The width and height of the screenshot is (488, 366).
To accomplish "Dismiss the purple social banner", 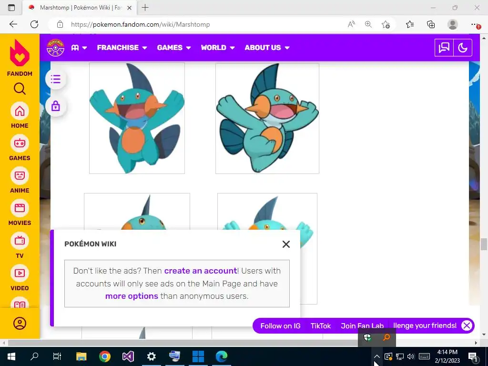I will [x=467, y=326].
